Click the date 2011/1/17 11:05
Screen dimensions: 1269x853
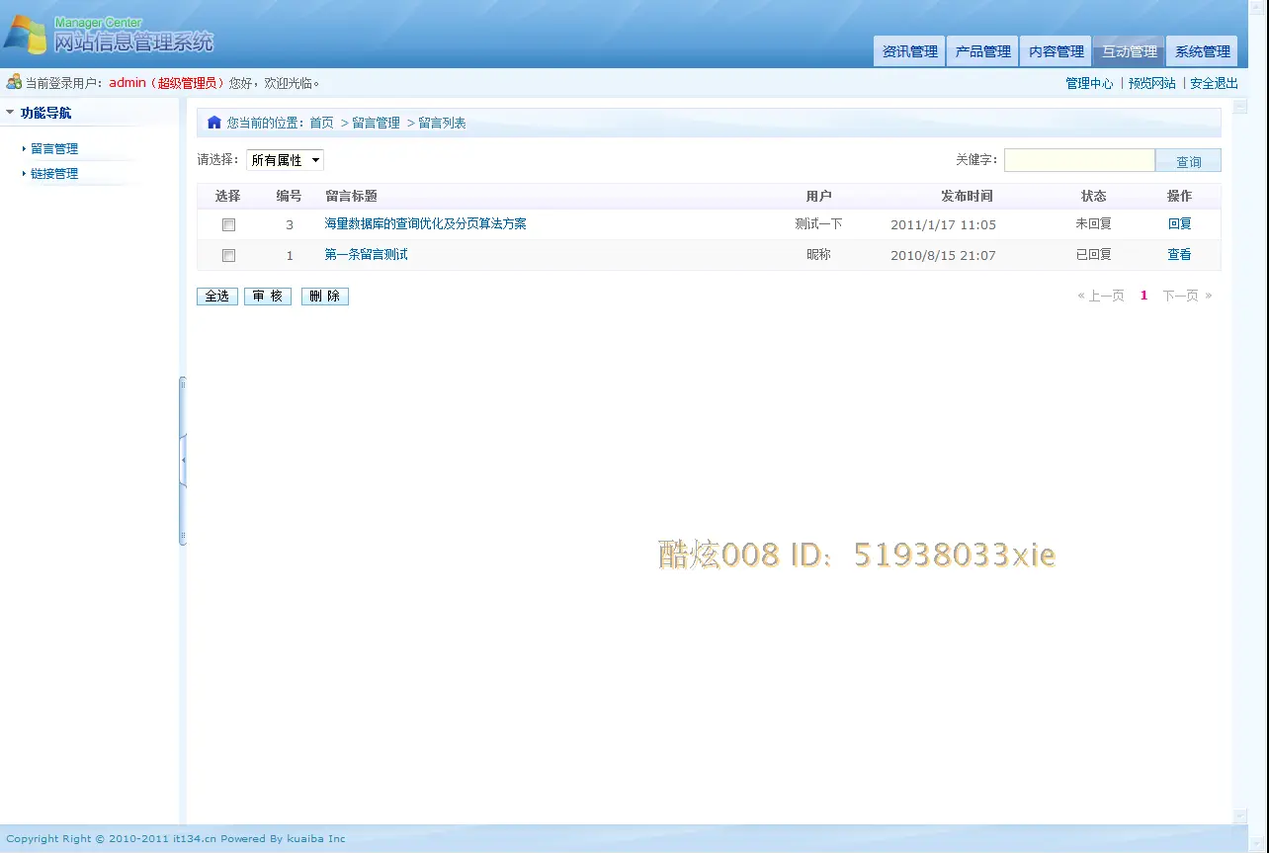coord(943,224)
